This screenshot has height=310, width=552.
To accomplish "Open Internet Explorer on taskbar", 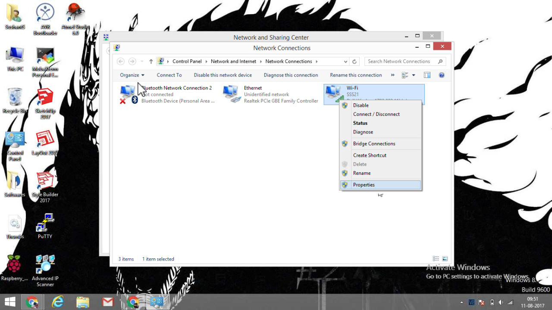I will [x=57, y=302].
